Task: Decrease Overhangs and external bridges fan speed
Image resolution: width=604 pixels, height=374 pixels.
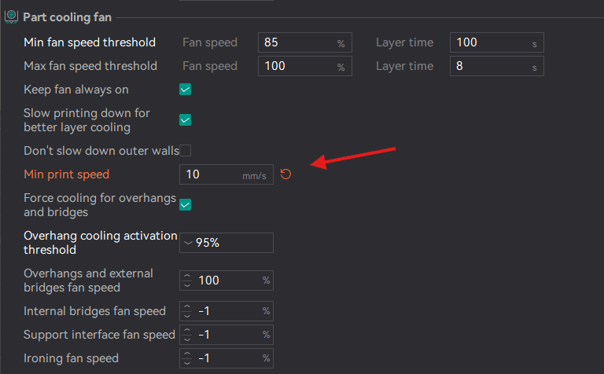Action: [187, 284]
